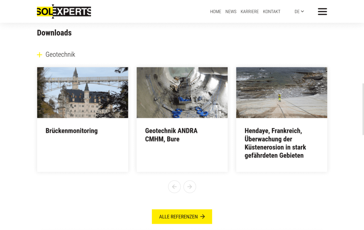This screenshot has width=364, height=230.
Task: Click the previous carousel arrow button
Action: tap(174, 187)
